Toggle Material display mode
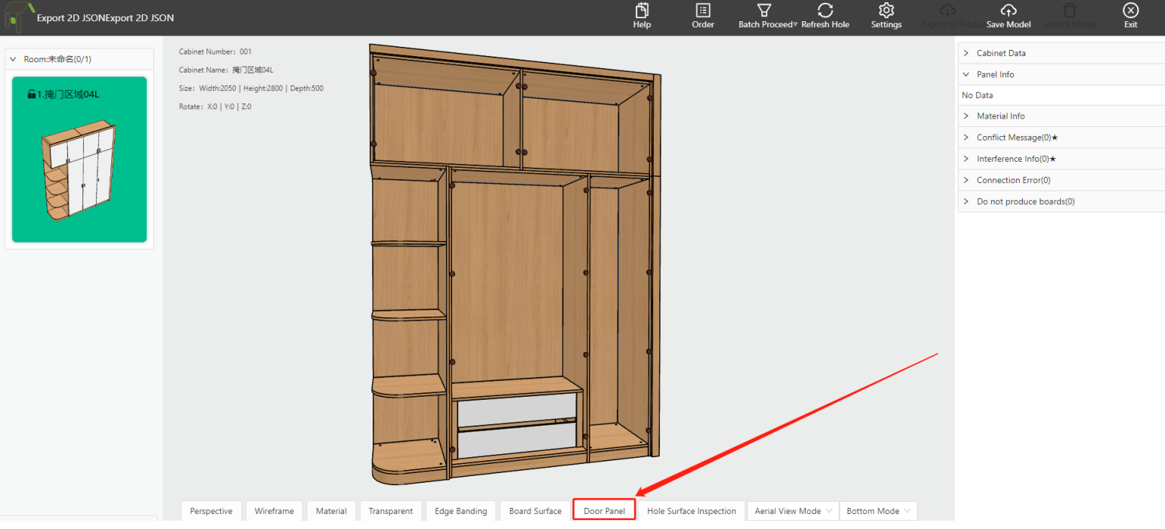Image resolution: width=1165 pixels, height=529 pixels. tap(331, 511)
